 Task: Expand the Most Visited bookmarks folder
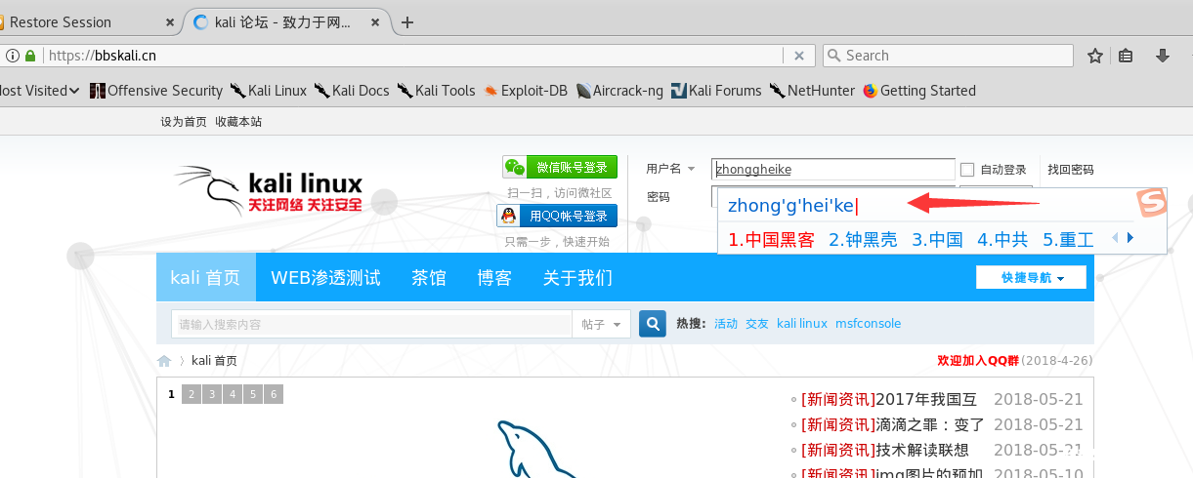tap(39, 91)
